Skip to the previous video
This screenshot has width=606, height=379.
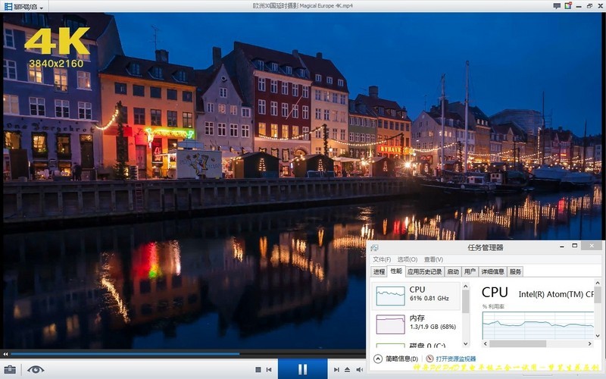269,370
